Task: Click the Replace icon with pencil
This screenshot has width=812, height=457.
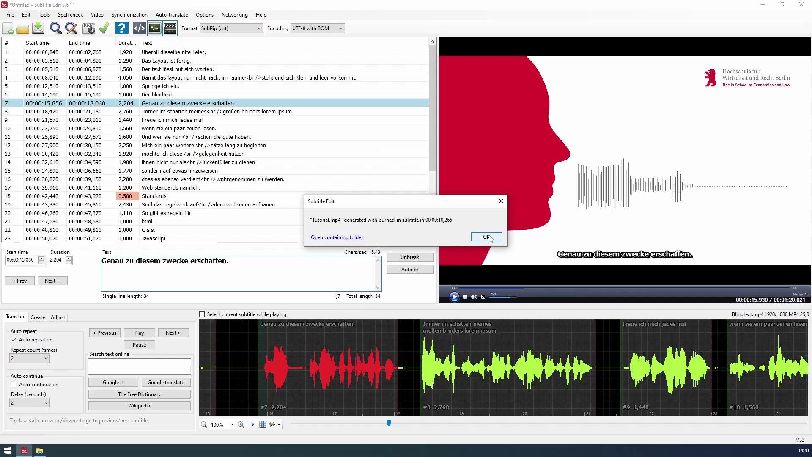Action: click(71, 28)
